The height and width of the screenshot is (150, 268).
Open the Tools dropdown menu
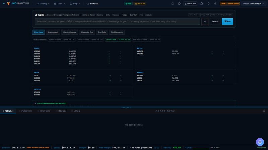coord(60,4)
